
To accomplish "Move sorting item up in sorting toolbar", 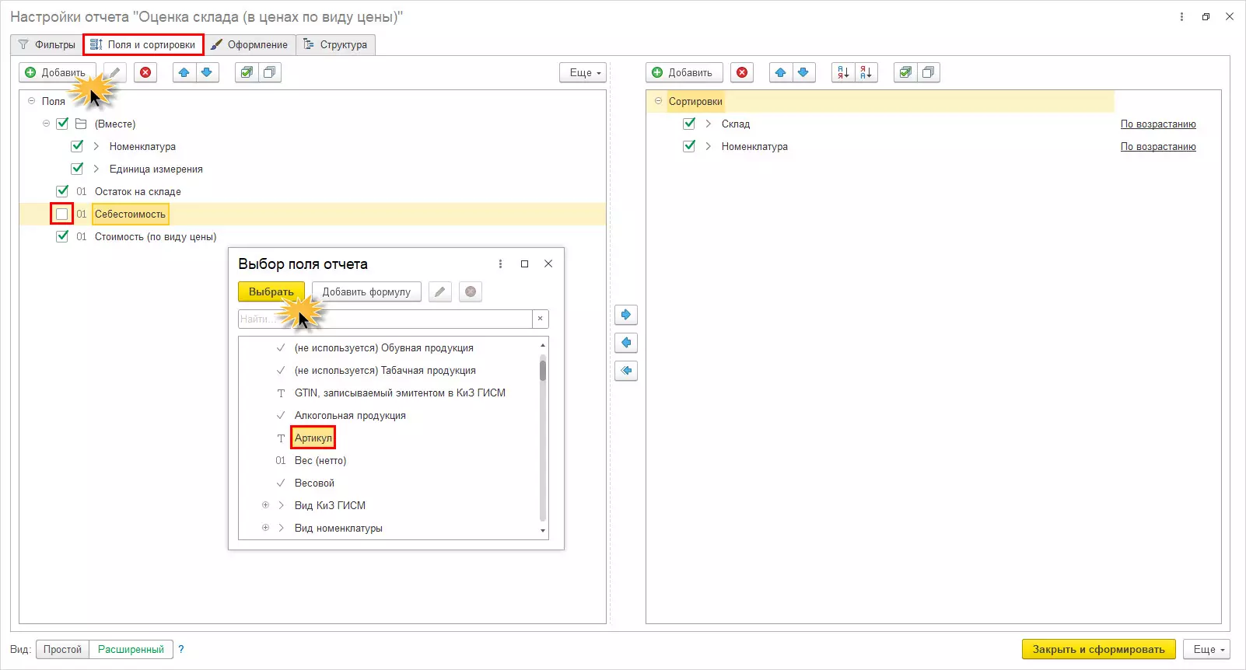I will pyautogui.click(x=781, y=72).
